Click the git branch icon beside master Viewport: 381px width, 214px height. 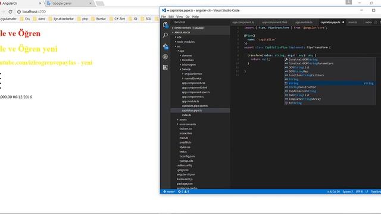164,191
